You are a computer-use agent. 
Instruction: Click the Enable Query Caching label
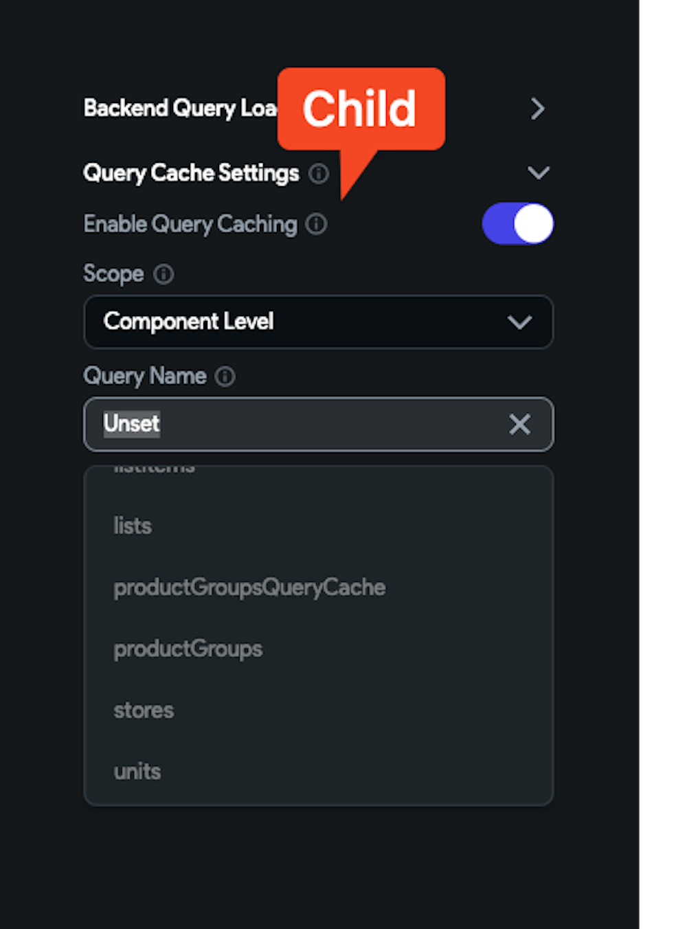tap(190, 224)
